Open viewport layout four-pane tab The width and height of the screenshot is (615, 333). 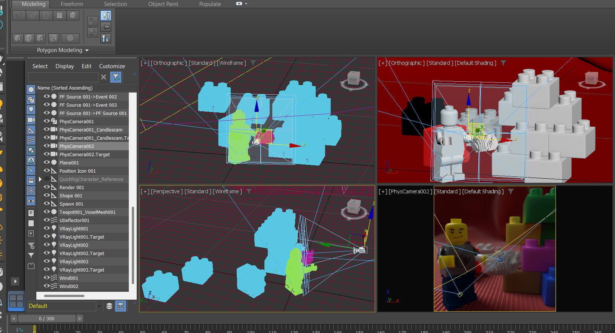[16, 301]
